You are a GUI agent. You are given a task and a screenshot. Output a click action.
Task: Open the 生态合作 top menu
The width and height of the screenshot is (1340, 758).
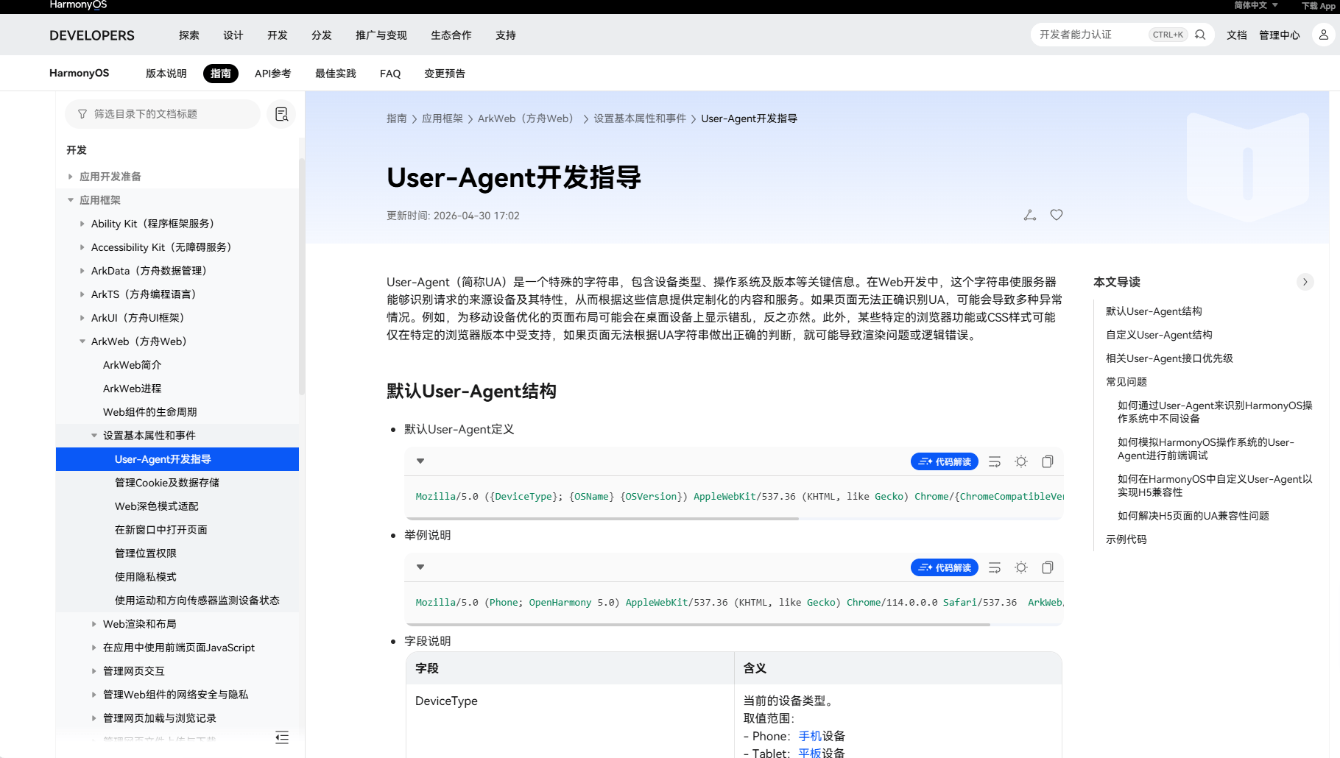coord(451,35)
